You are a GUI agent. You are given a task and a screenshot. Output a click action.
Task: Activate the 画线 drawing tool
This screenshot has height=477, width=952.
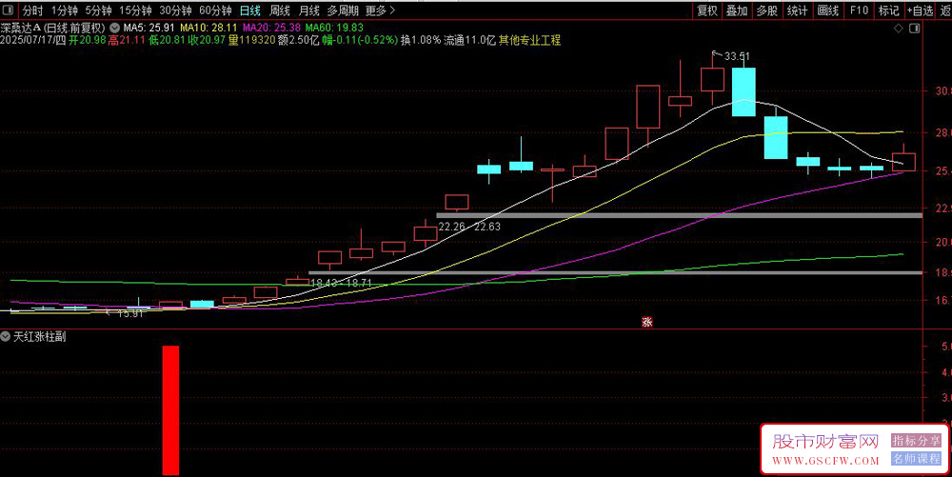click(827, 10)
